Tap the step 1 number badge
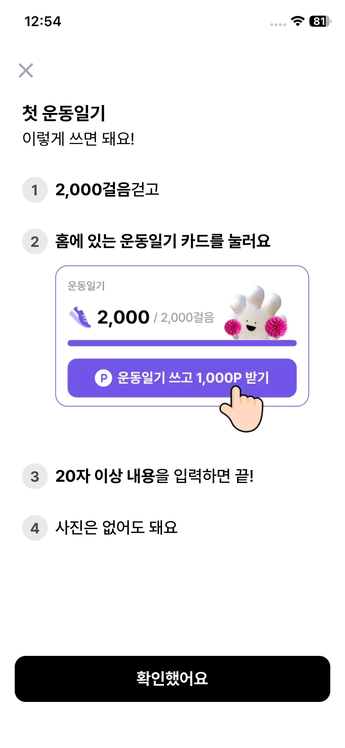The height and width of the screenshot is (748, 345). pyautogui.click(x=35, y=190)
